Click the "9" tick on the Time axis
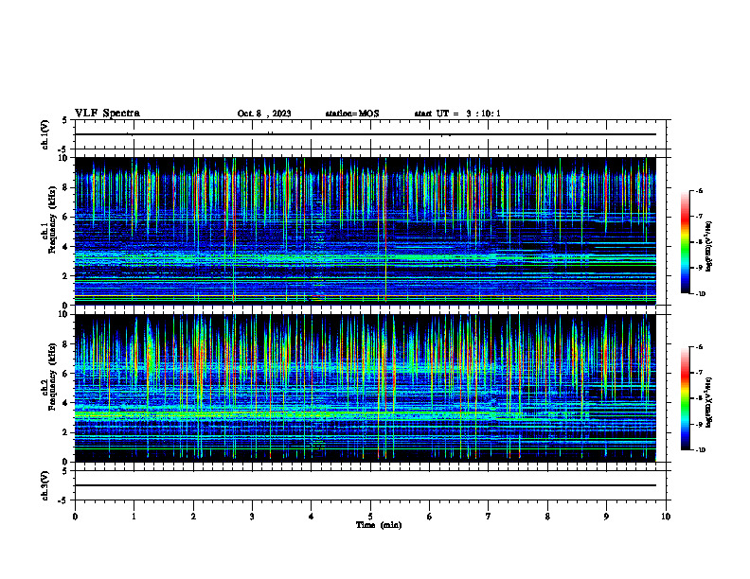This screenshot has height=579, width=750. [x=606, y=517]
